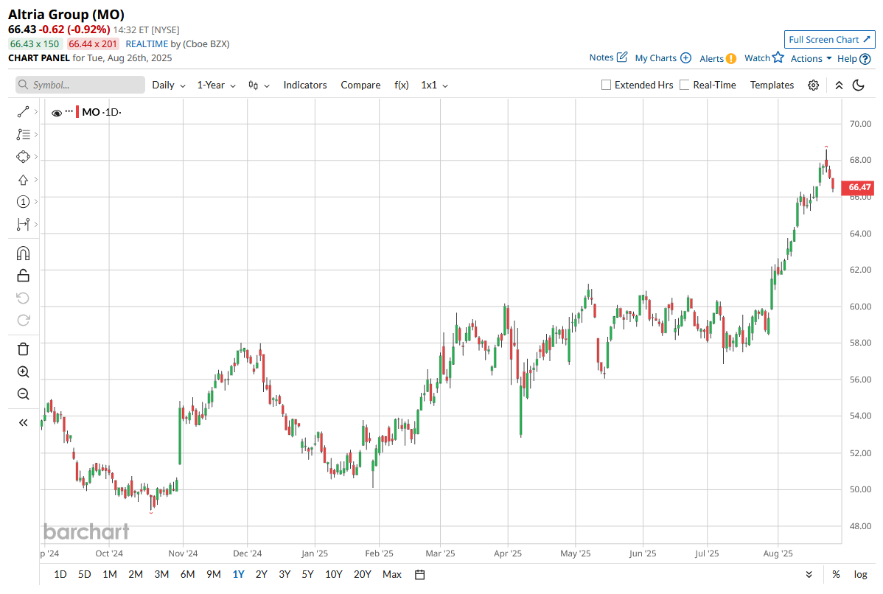Toggle the percent scale button
Viewport: 883px width, 594px height.
(x=837, y=574)
